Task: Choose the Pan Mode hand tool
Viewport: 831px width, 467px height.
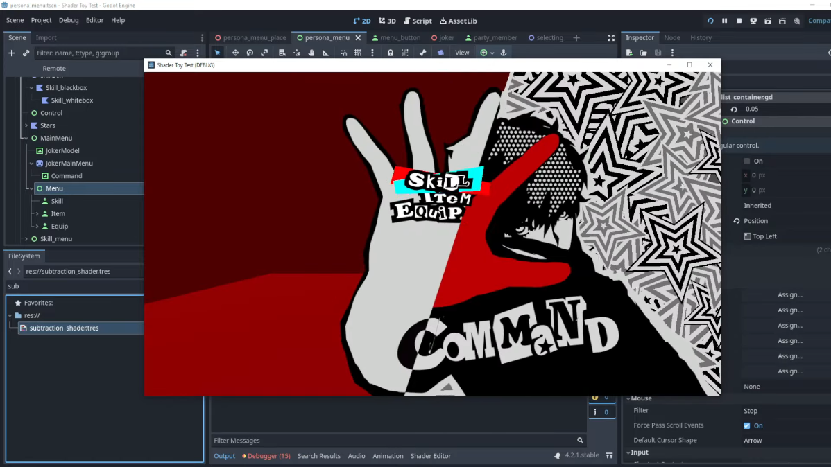Action: click(311, 53)
